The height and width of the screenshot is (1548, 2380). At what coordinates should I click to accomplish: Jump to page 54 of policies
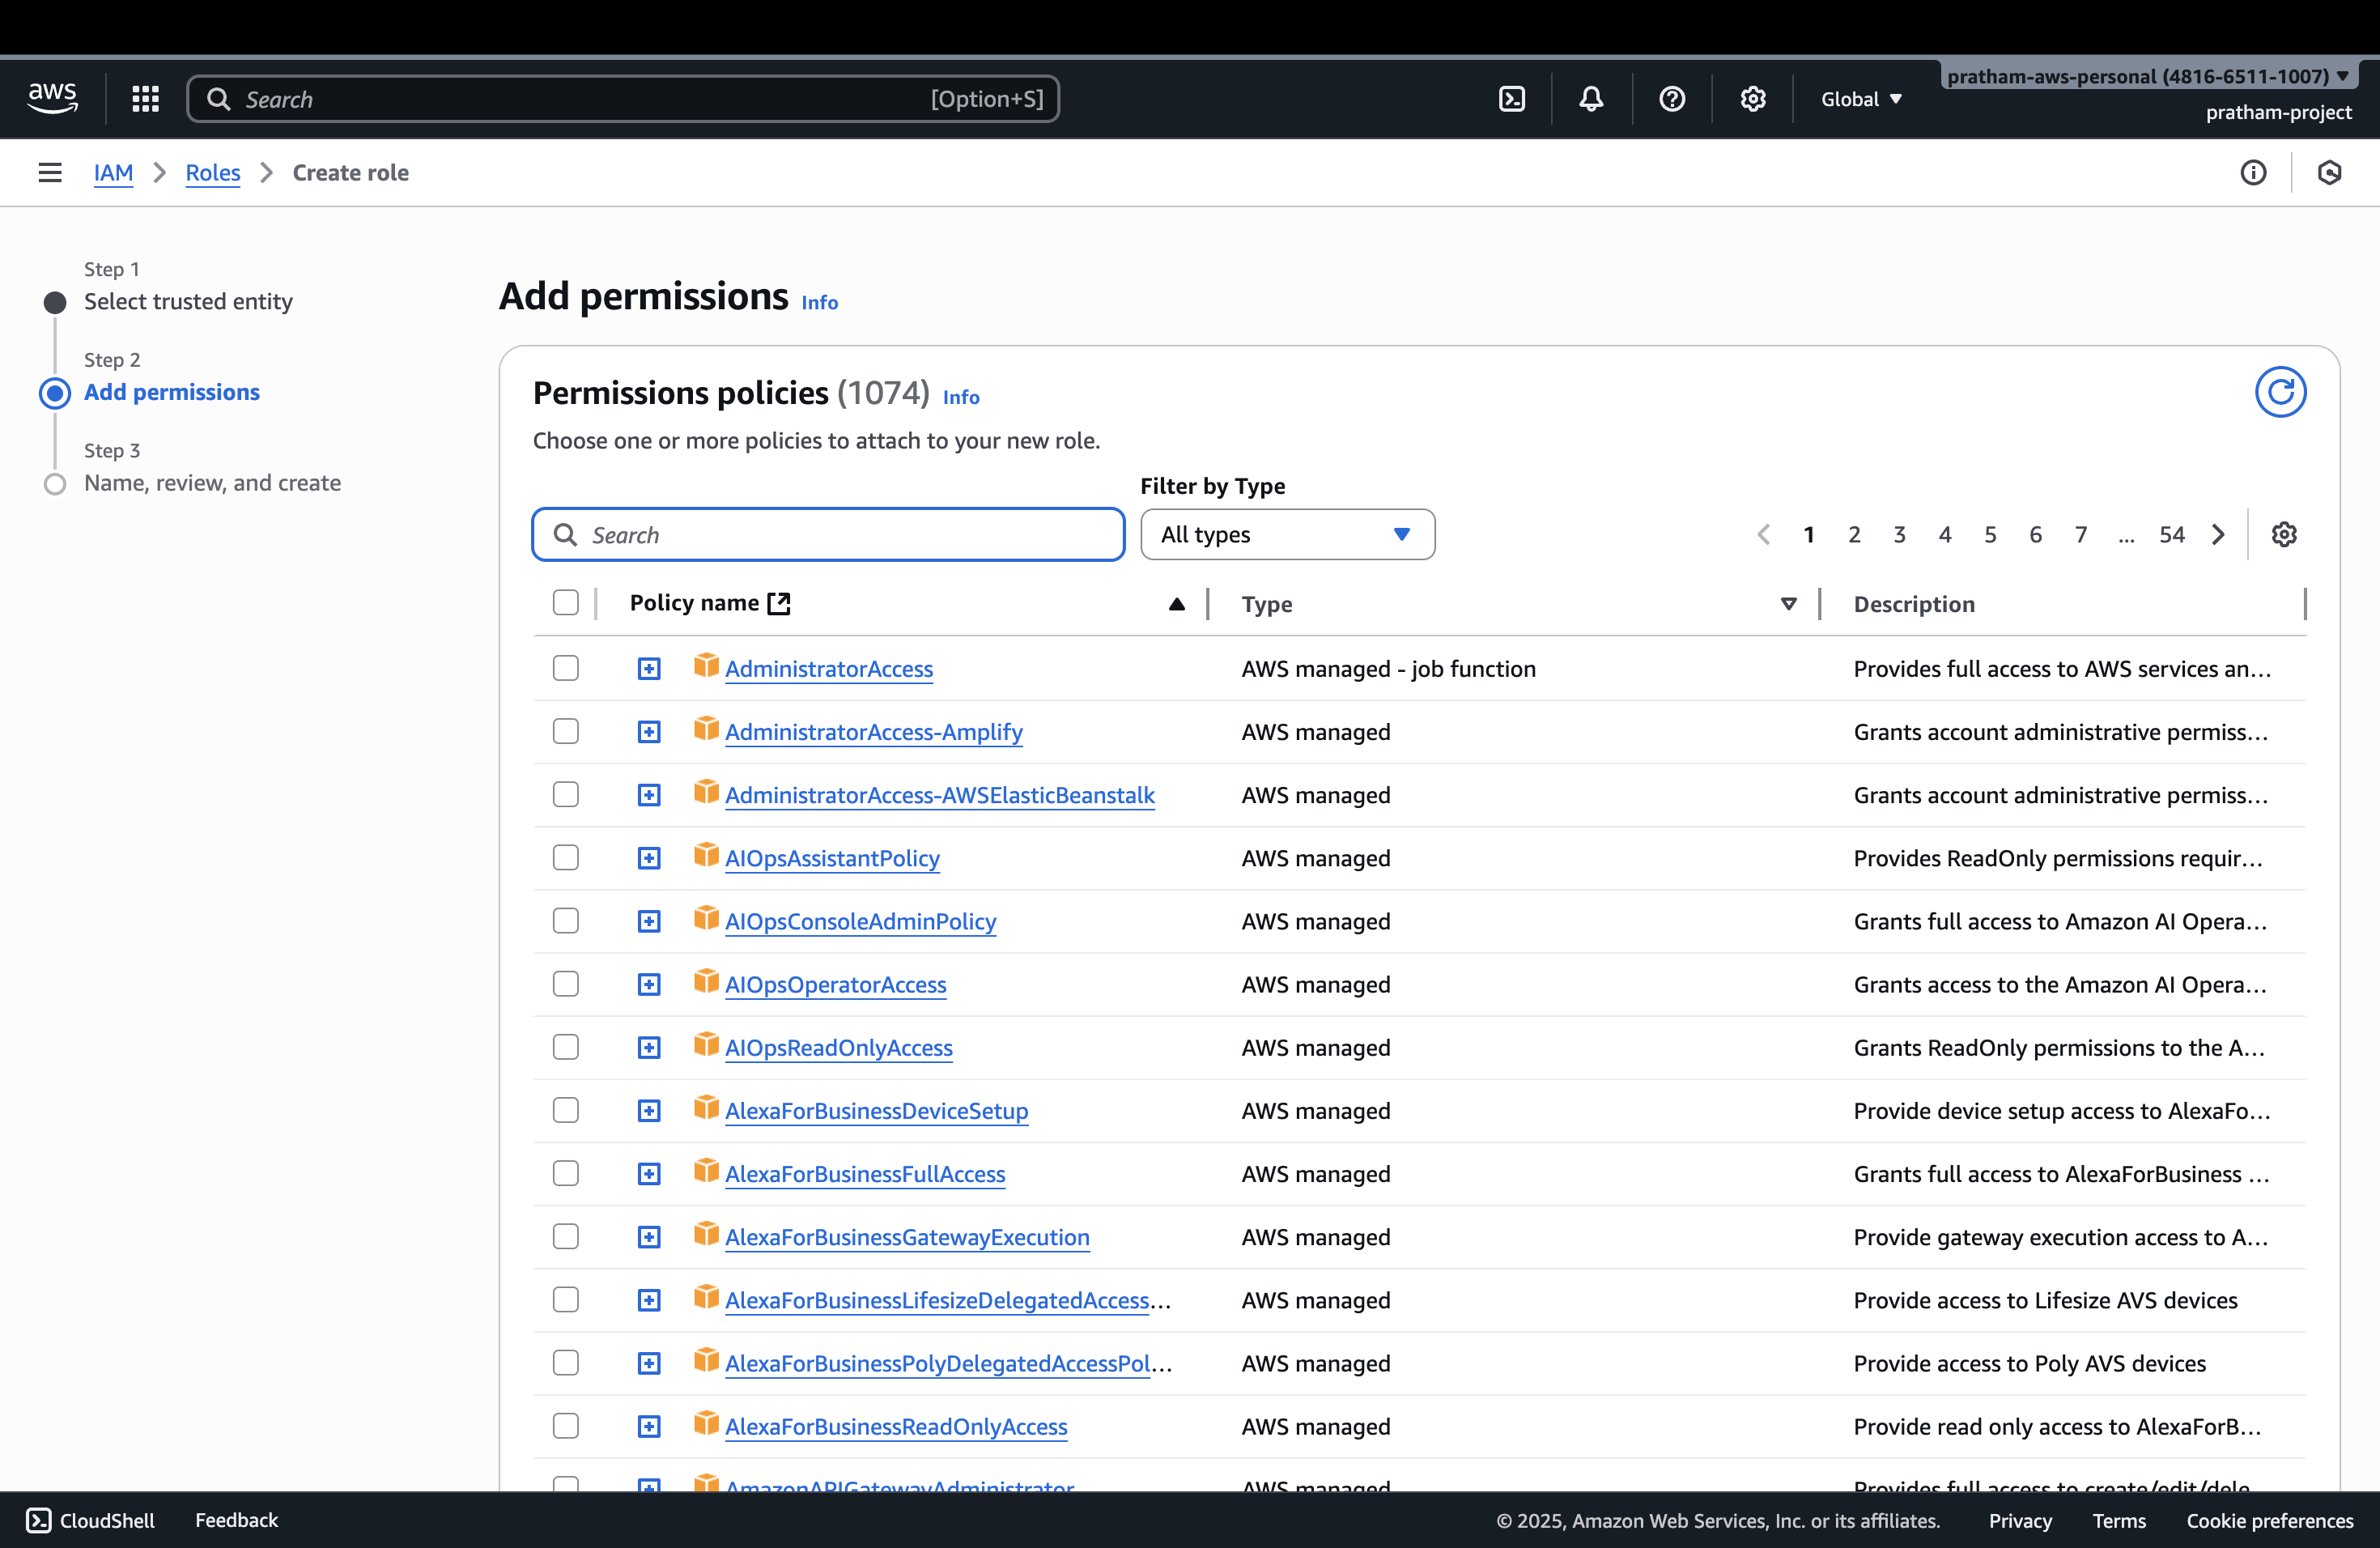point(2172,534)
